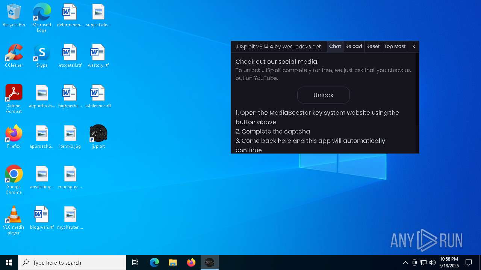Select the etcdetail.rtf file icon
481x270 pixels.
point(70,56)
